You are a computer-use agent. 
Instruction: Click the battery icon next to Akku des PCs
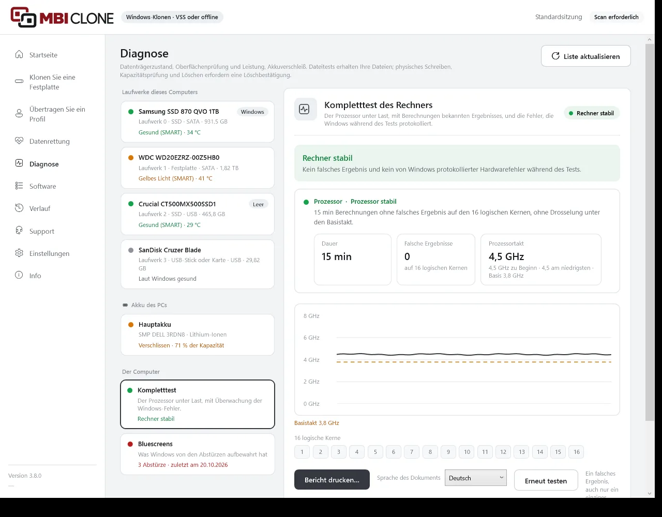pyautogui.click(x=125, y=305)
